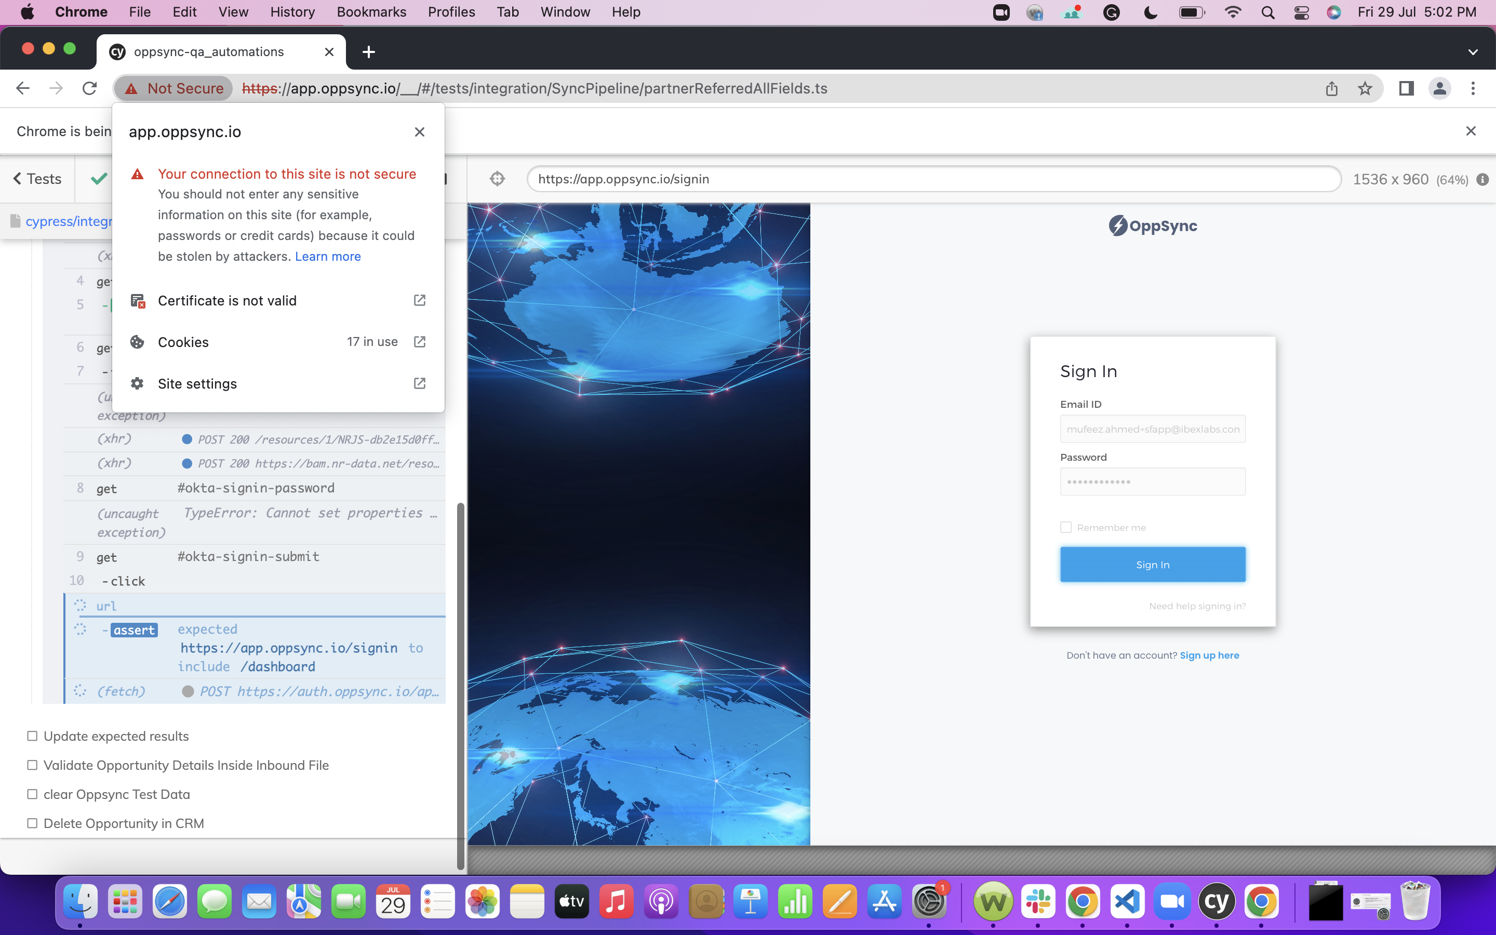The image size is (1496, 935).
Task: Open Visual Studio Code from dock
Action: click(x=1127, y=902)
